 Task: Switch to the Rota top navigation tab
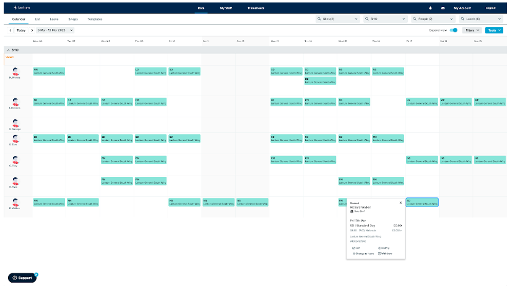click(x=201, y=8)
